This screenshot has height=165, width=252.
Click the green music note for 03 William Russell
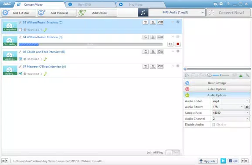tap(45, 30)
